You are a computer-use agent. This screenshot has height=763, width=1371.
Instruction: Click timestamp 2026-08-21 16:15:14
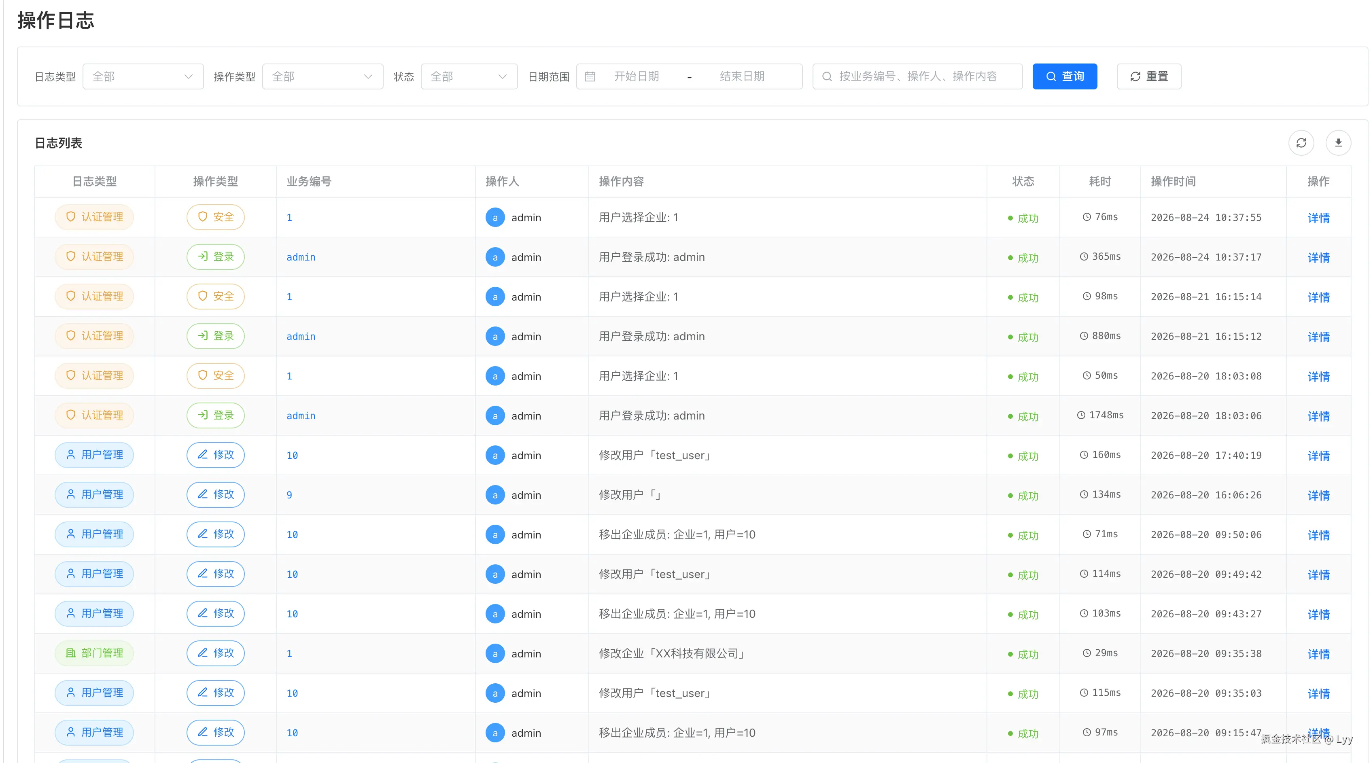(x=1206, y=297)
